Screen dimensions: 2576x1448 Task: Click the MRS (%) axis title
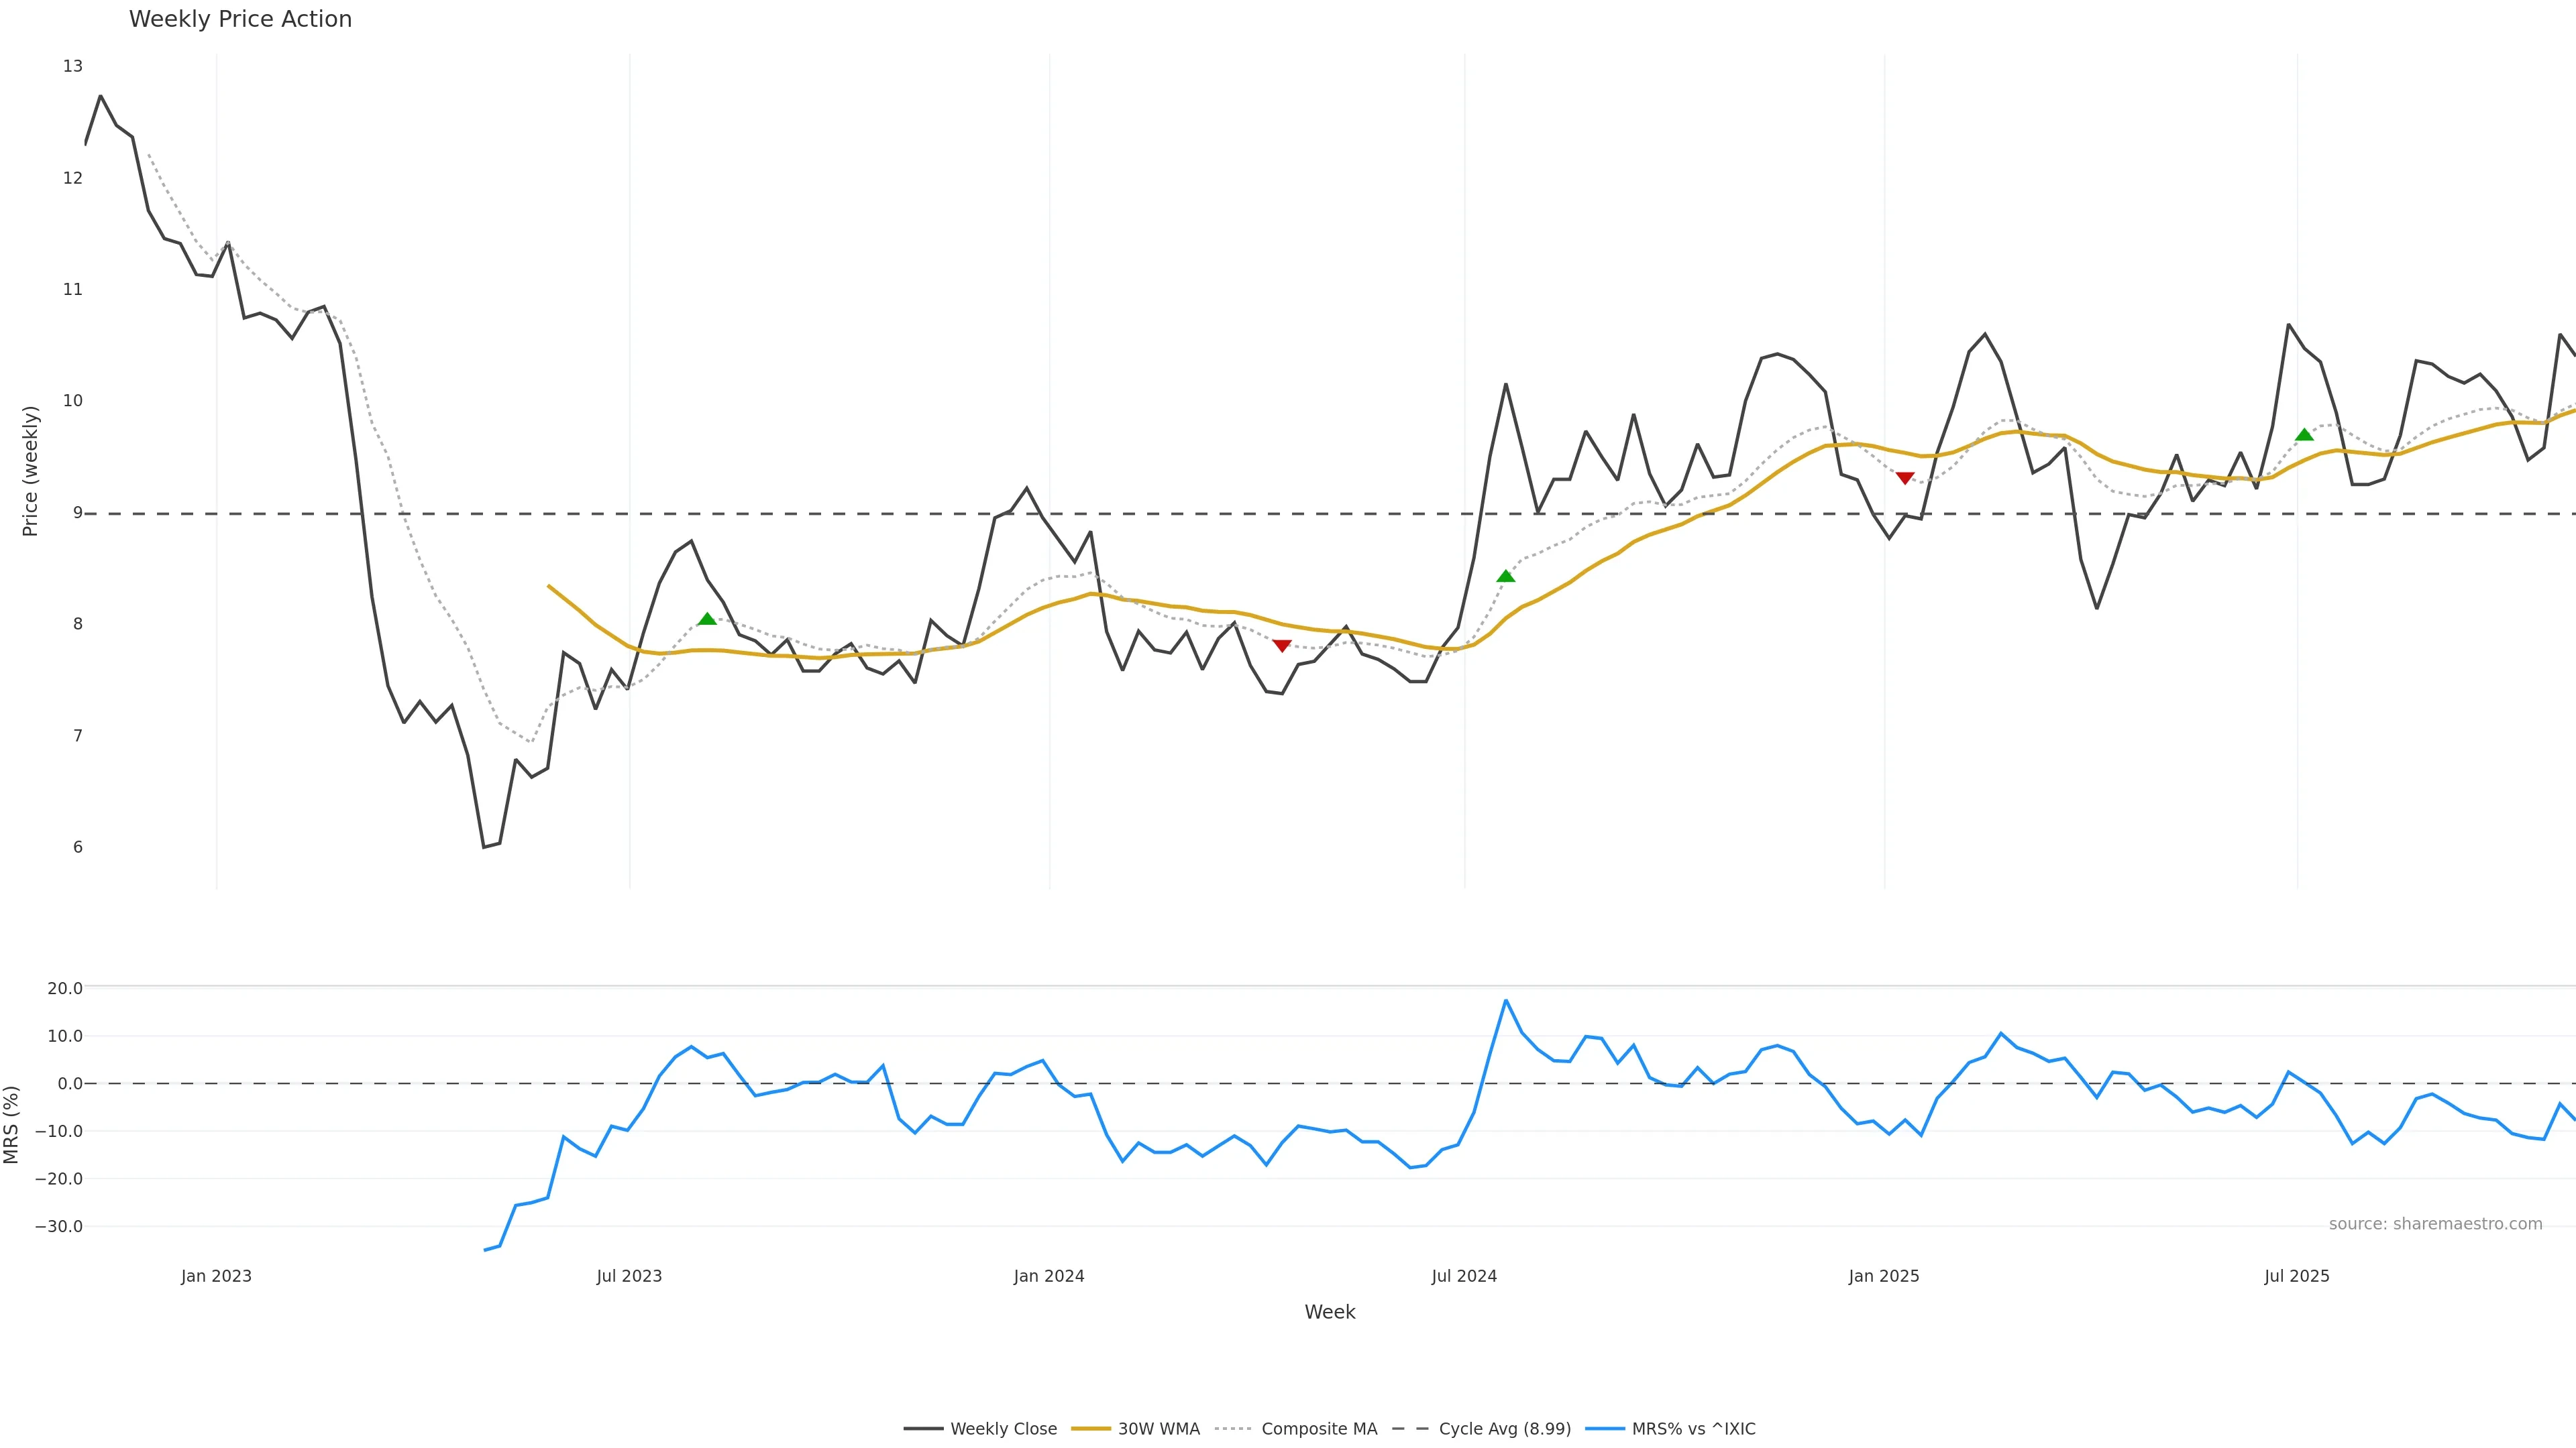tap(12, 1124)
